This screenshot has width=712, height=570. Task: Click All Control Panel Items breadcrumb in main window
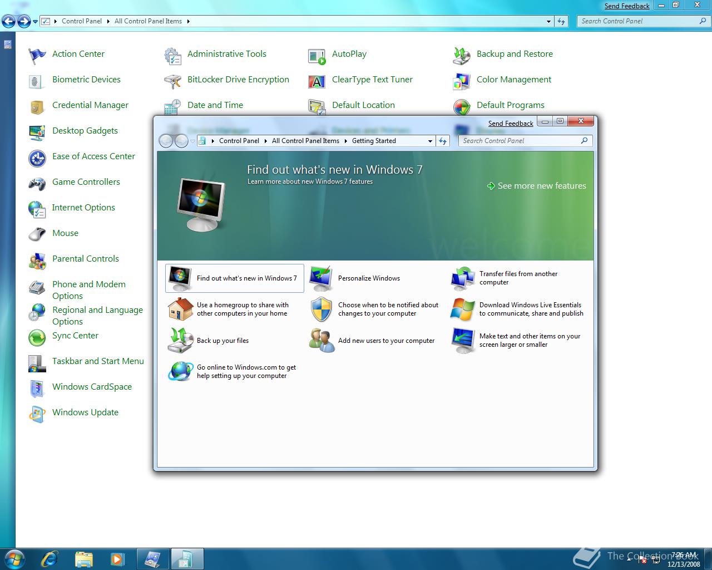click(x=148, y=21)
